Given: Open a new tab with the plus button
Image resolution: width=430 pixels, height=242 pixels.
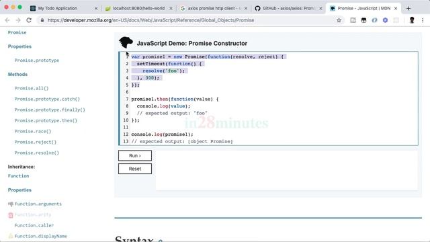Looking at the screenshot, I should click(408, 8).
